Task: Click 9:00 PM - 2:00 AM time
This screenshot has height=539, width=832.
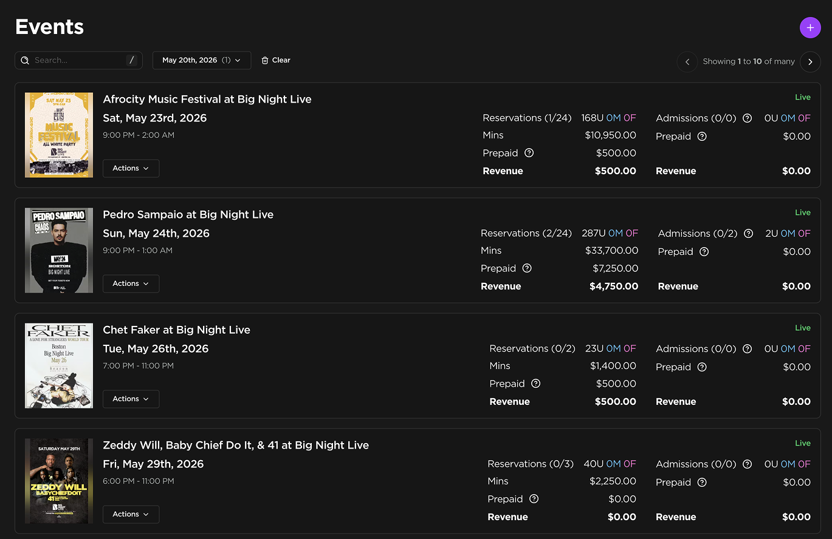Action: (139, 135)
